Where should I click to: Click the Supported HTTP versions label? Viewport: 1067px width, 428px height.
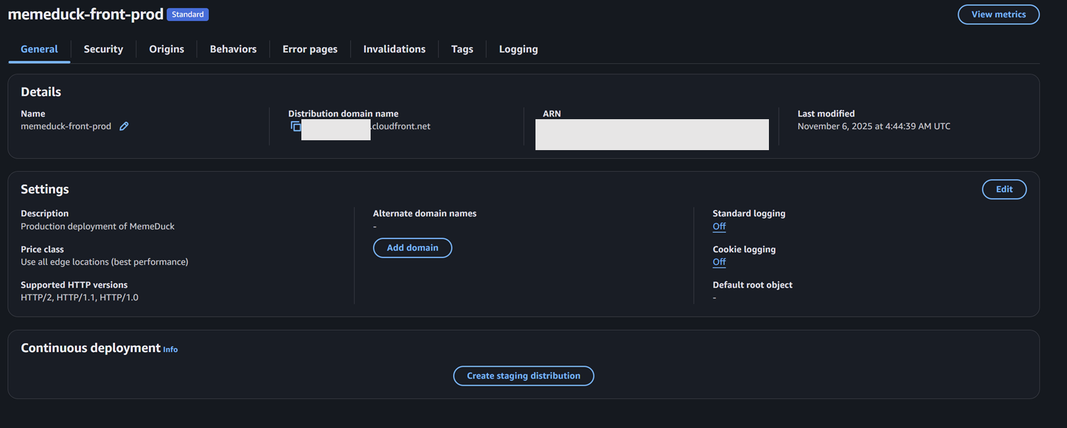point(74,285)
